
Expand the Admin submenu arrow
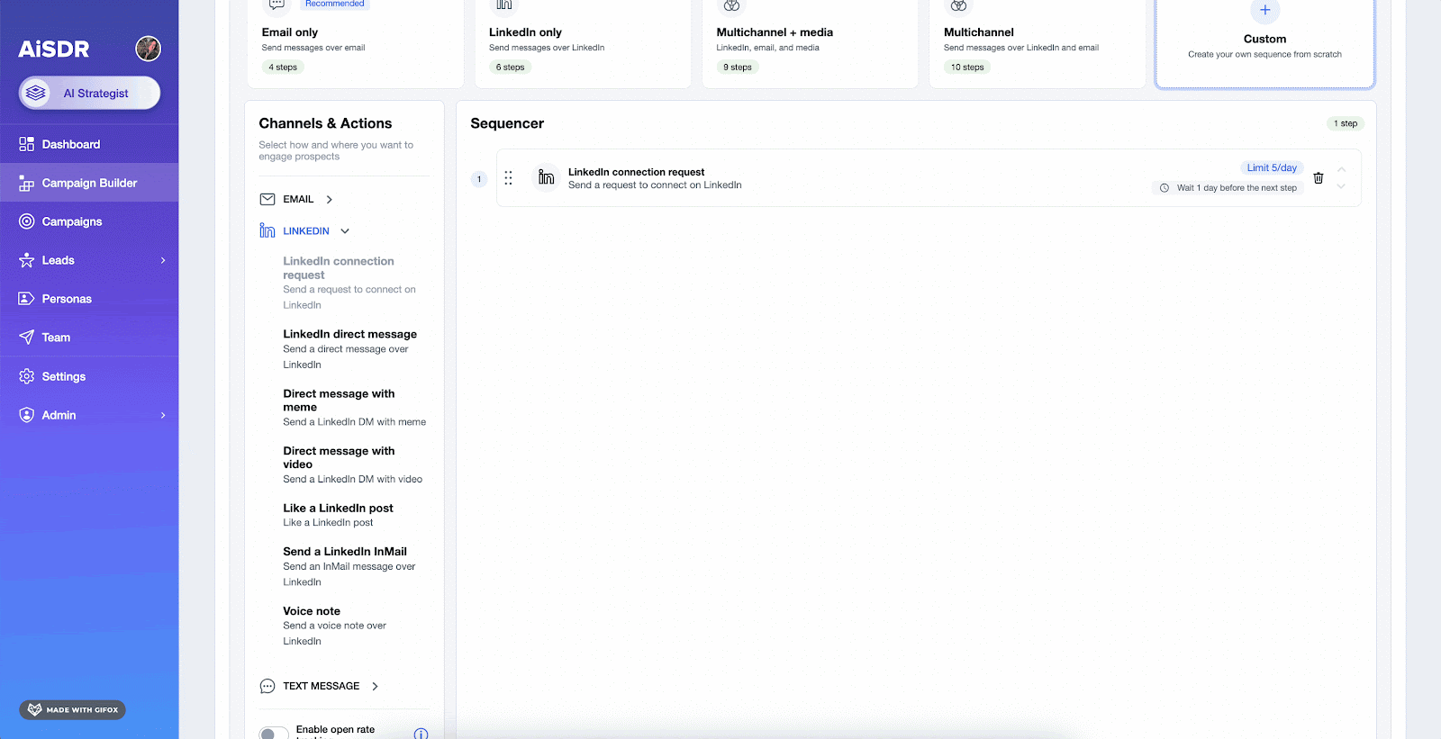[163, 415]
